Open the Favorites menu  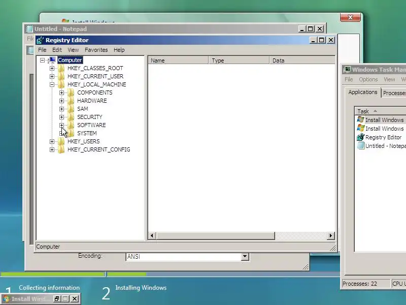point(96,50)
